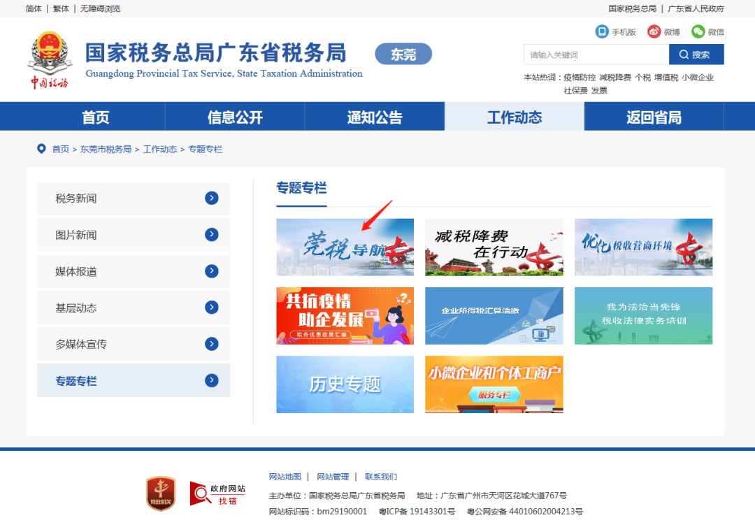
Task: Click hot keyword 社保费
Action: click(x=575, y=90)
